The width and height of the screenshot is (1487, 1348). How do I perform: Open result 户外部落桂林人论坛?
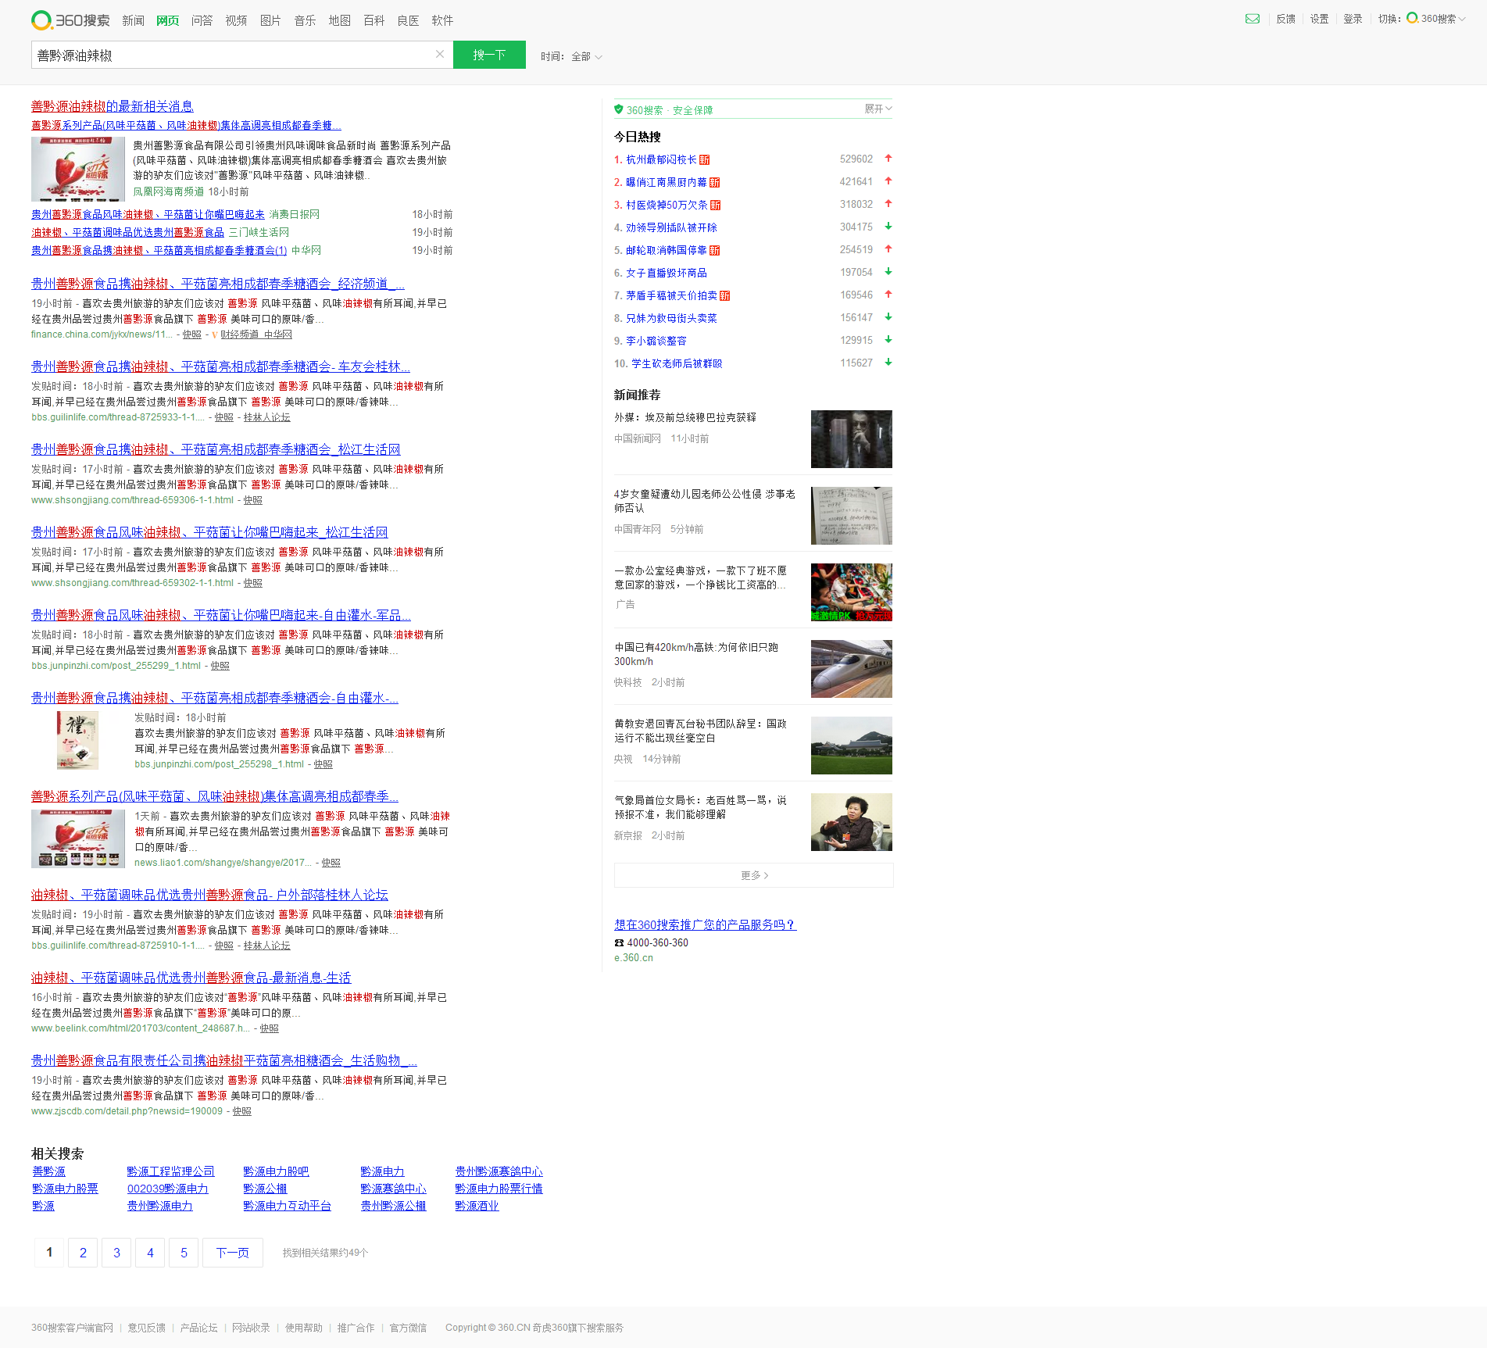pos(209,895)
